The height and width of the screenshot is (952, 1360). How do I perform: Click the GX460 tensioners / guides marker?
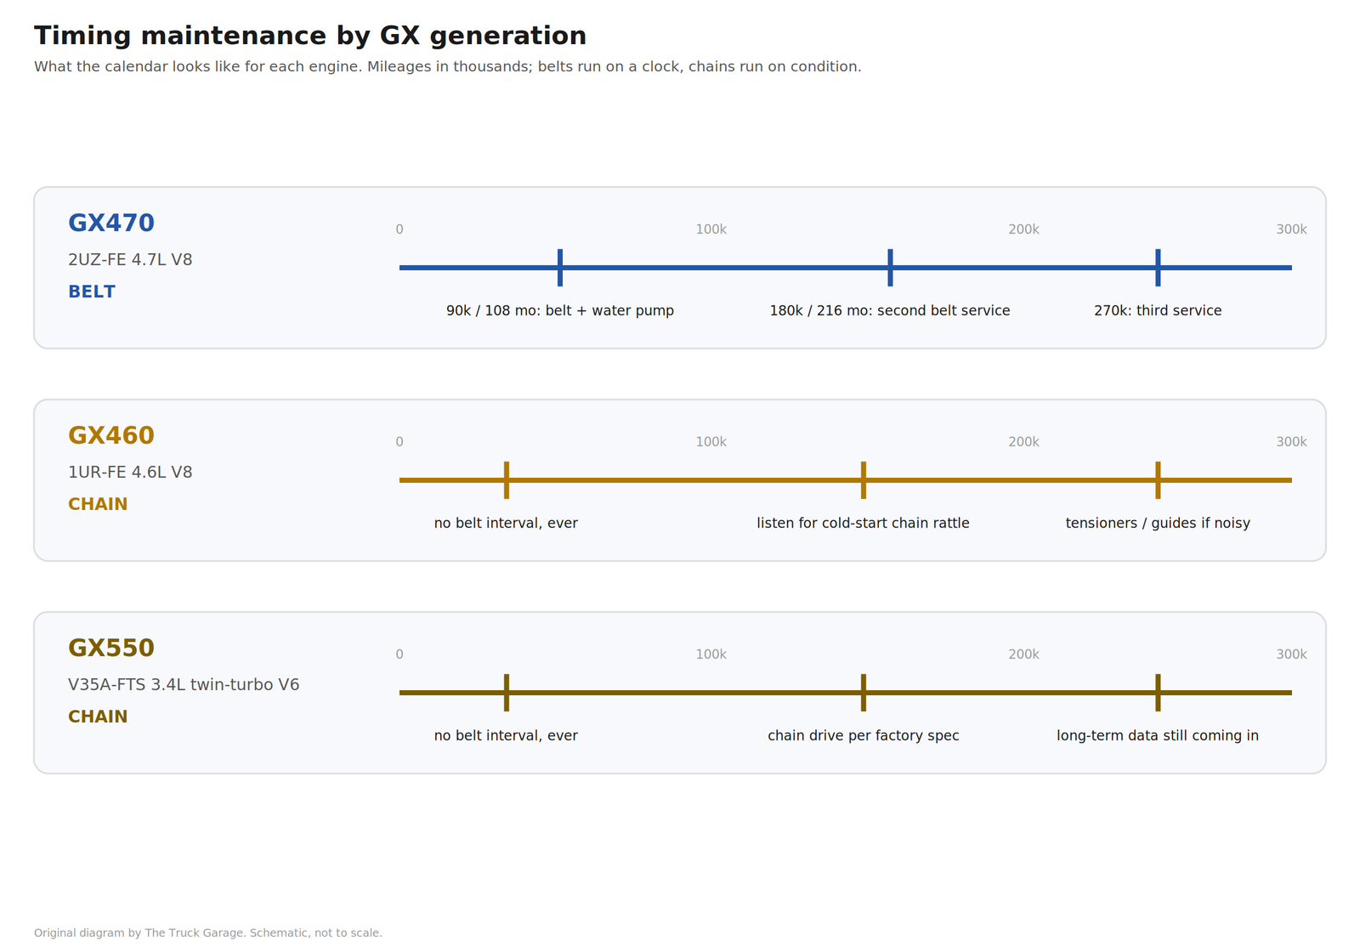1158,480
